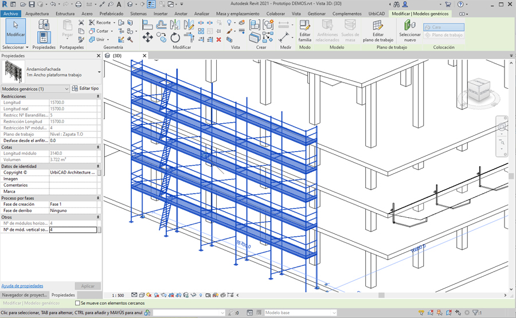Open the Ayuda de propiedades link
Viewport: 516px width, 318px height.
point(22,285)
